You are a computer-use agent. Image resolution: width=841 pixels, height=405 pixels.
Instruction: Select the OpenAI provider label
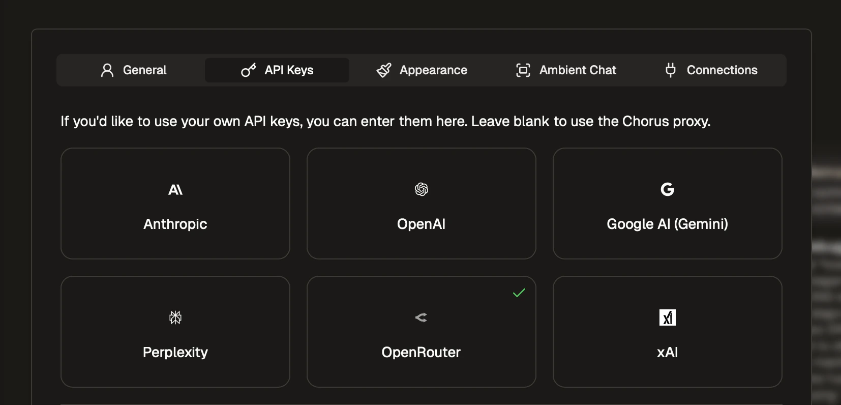[x=422, y=224]
